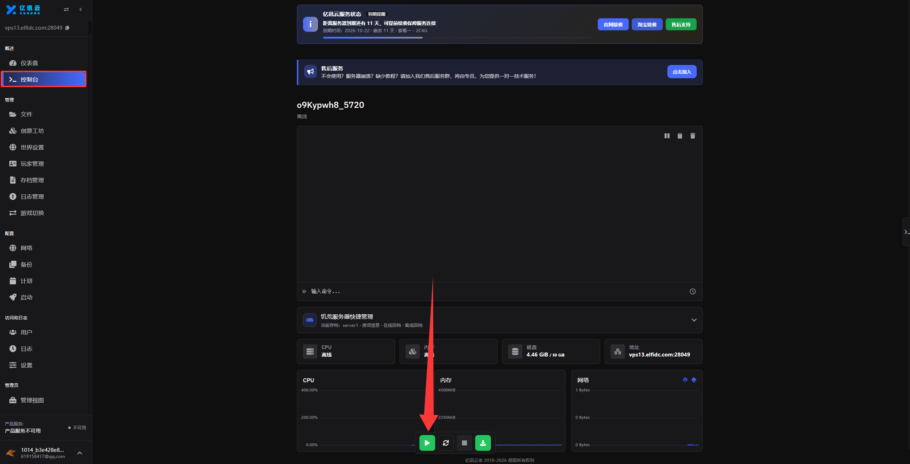
Task: Open 创意工坊 workshop page
Action: 44,131
